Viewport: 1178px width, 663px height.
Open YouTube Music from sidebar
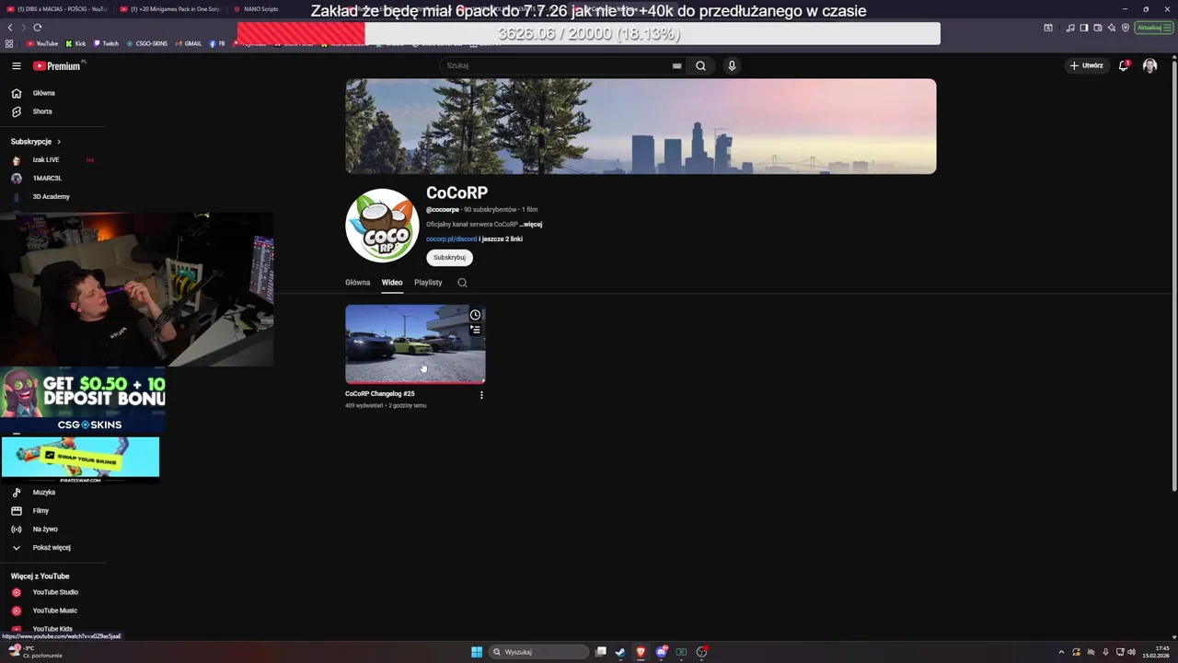54,611
